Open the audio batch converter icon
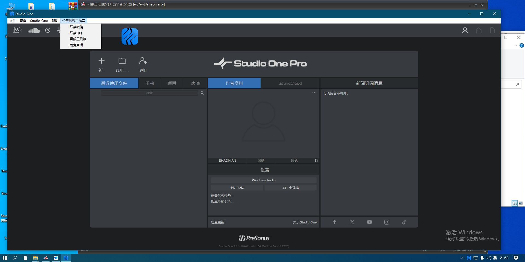Screen dimensions: 525x262 click(17, 30)
